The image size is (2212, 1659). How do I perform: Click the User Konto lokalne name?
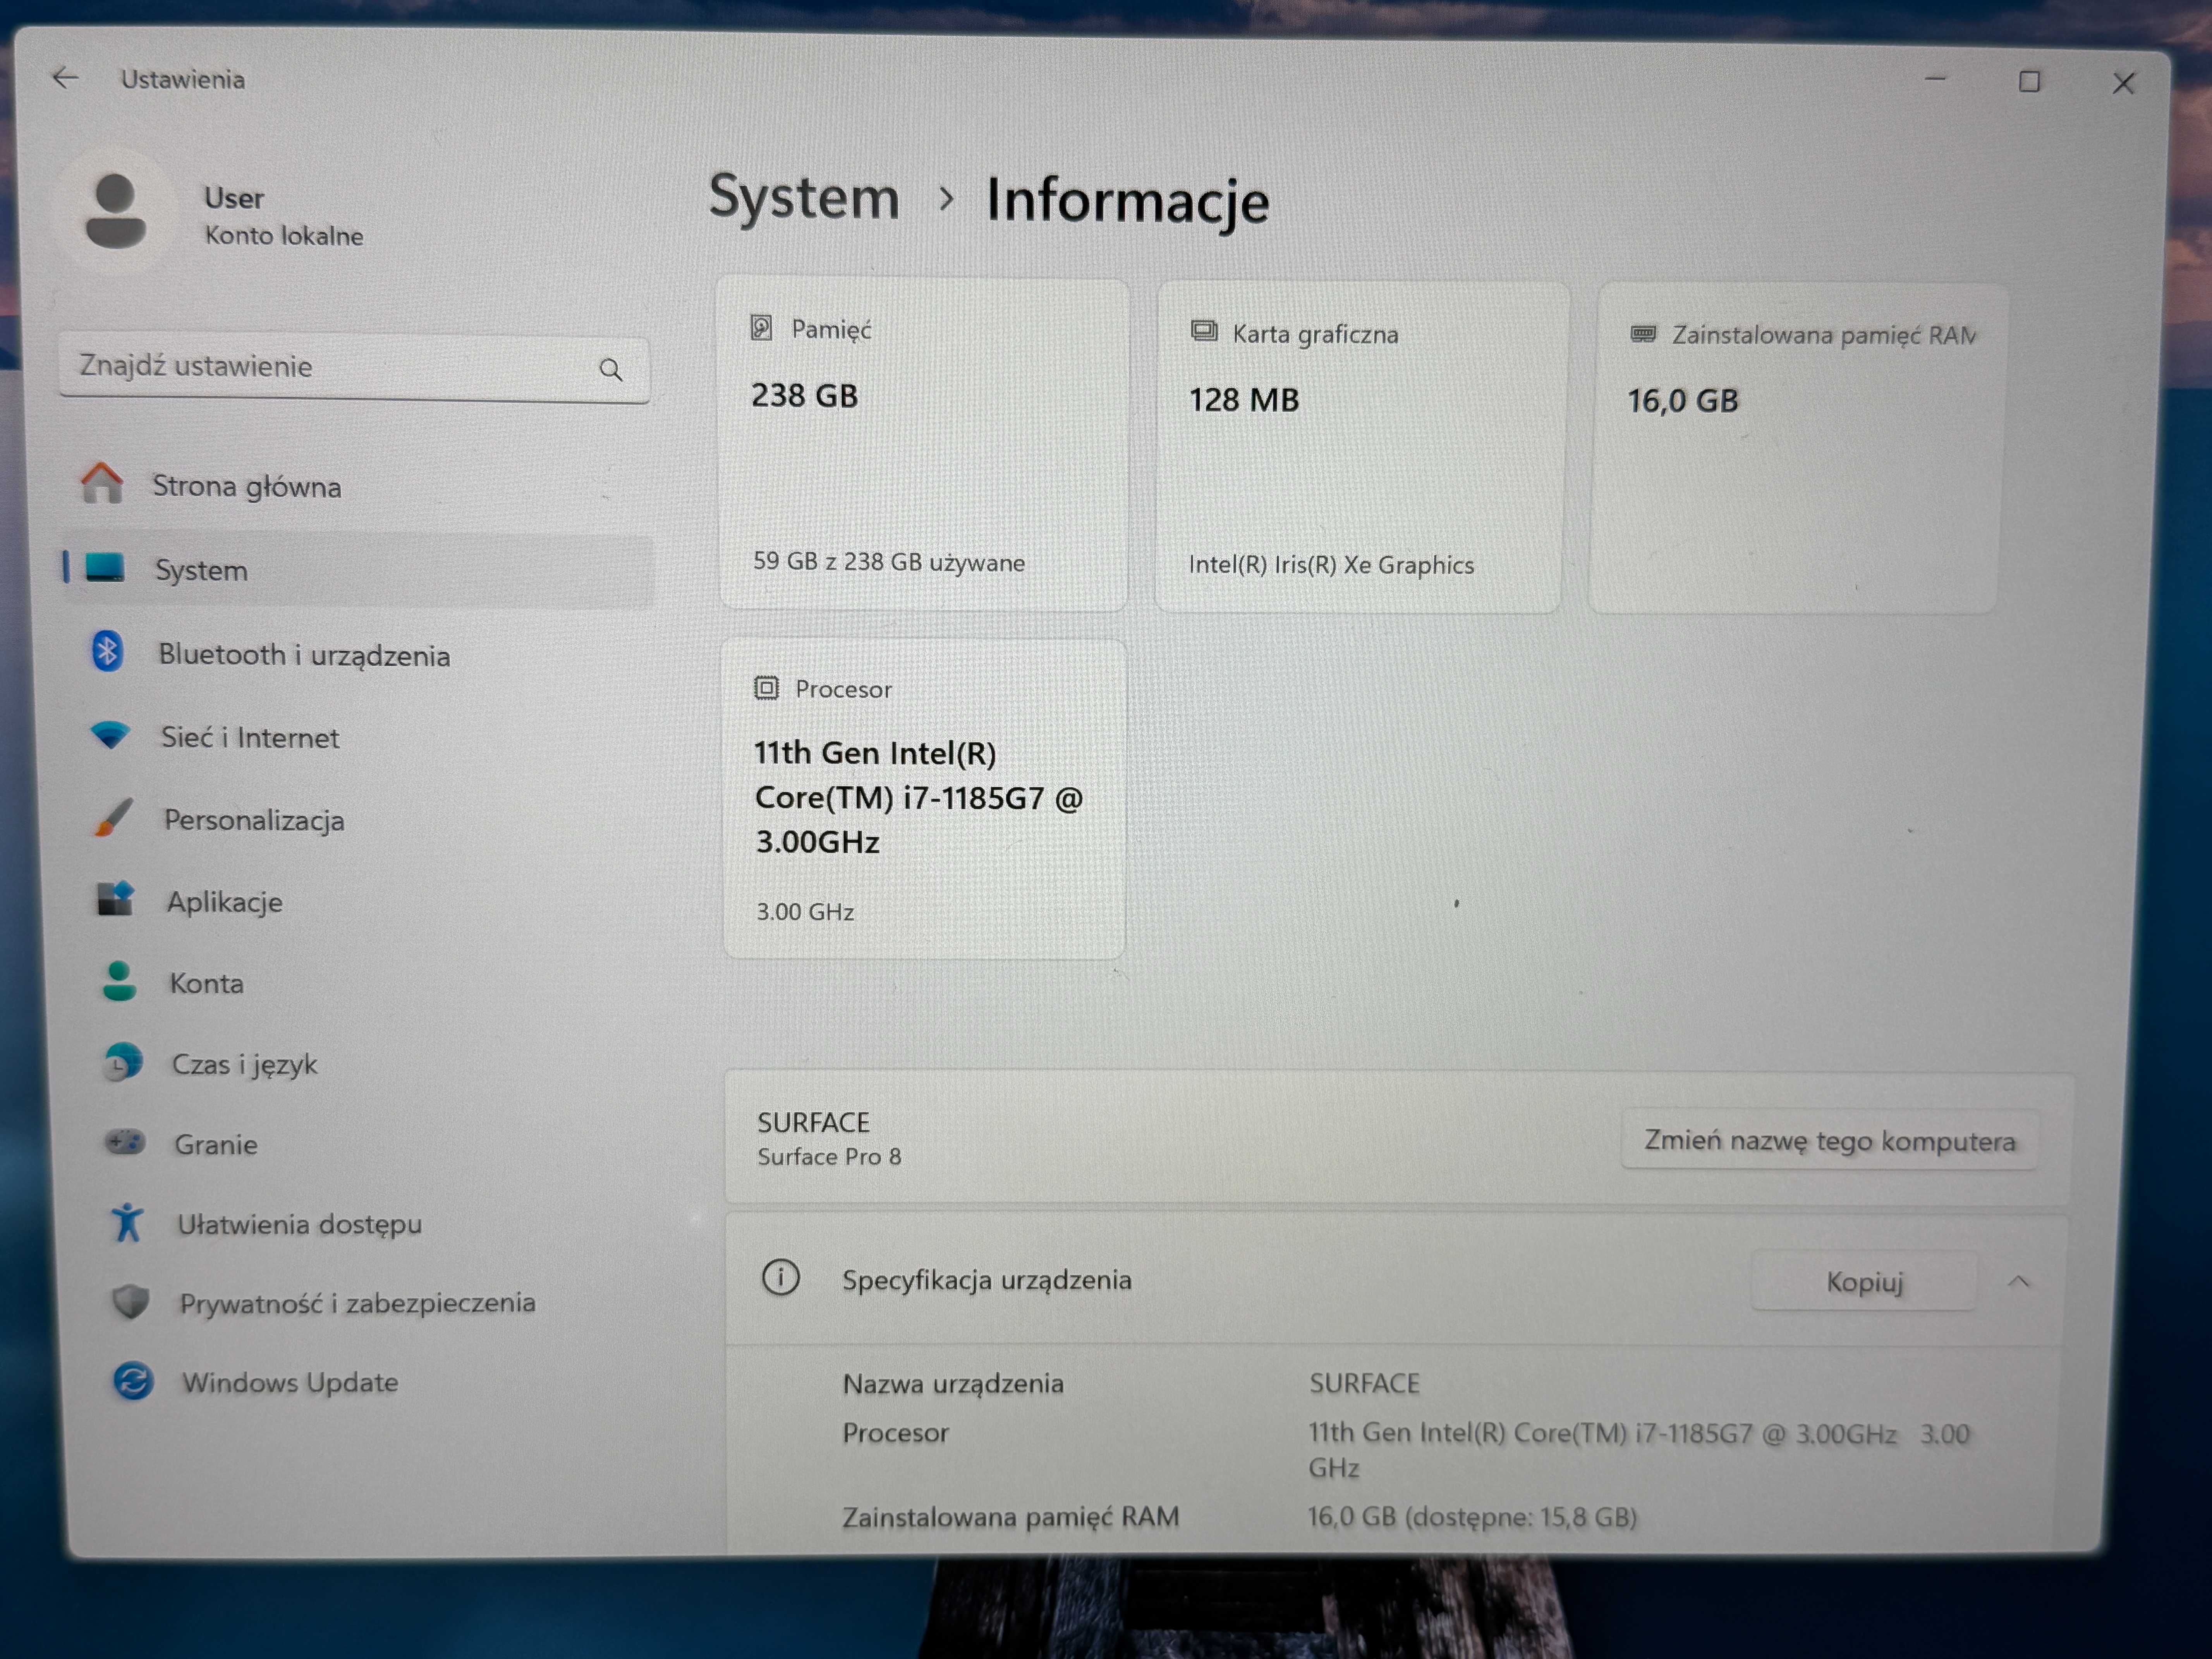coord(283,216)
